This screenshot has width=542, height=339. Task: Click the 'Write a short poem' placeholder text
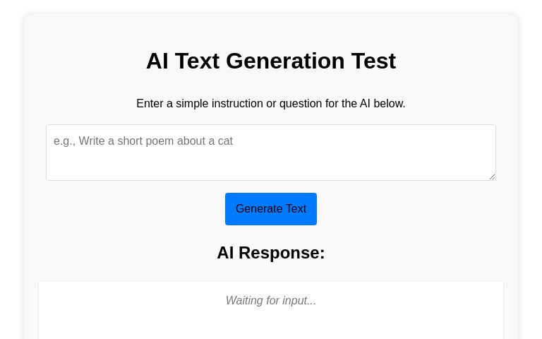coord(143,141)
